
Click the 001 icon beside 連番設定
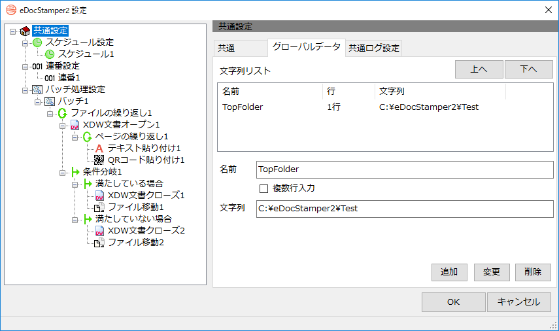click(37, 66)
